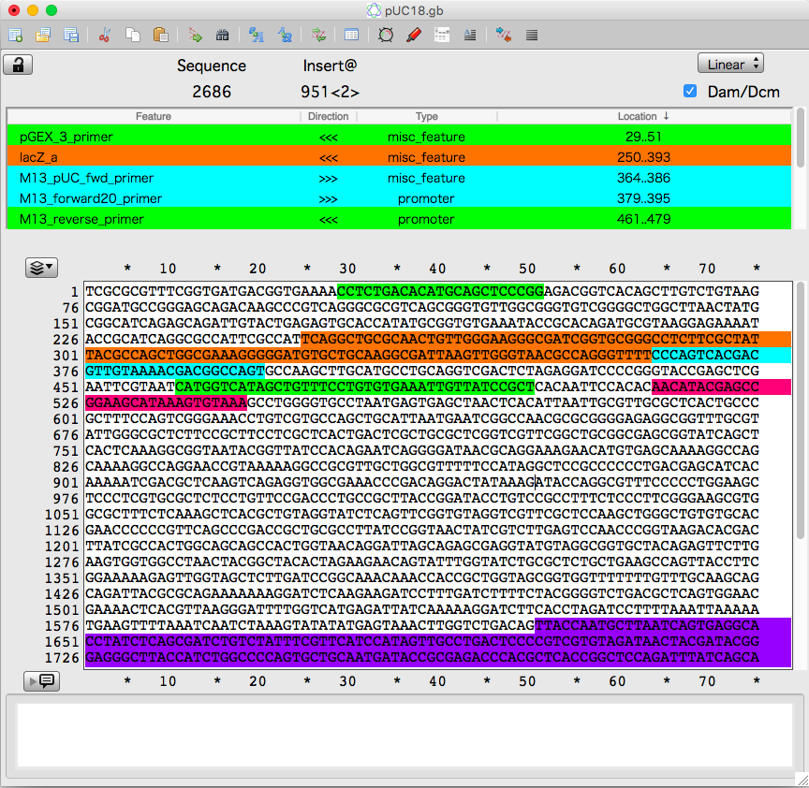
Task: Click green highlighted sequence in row 1
Action: 440,291
